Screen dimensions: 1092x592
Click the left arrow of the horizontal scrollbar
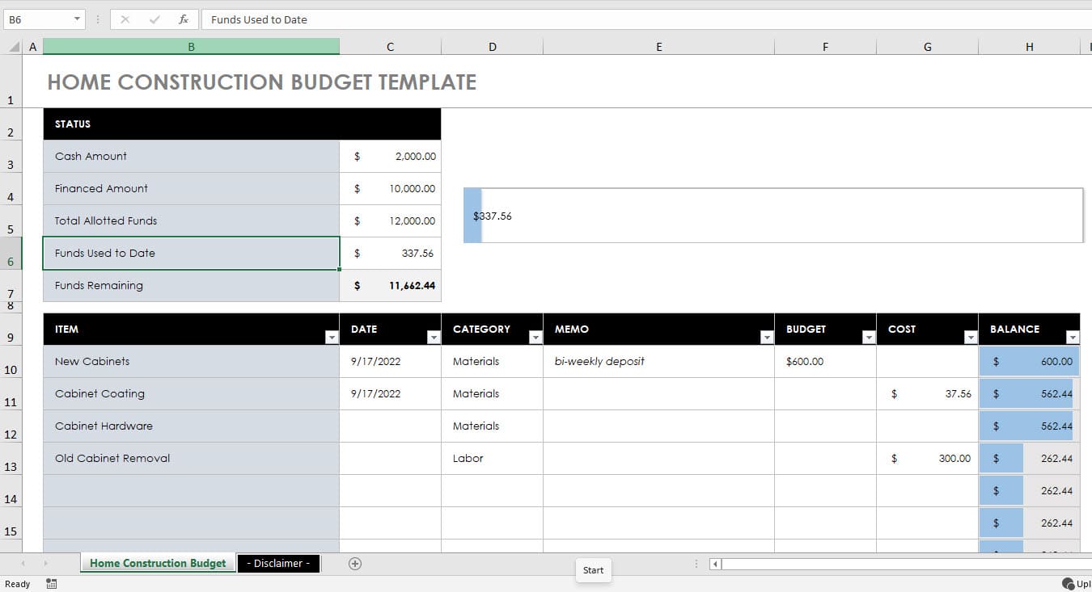pos(715,564)
